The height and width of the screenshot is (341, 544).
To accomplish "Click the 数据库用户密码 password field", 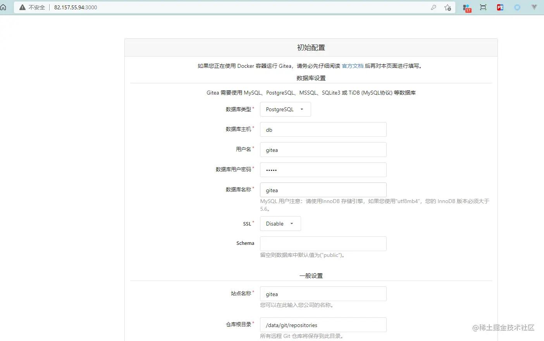I will 323,170.
